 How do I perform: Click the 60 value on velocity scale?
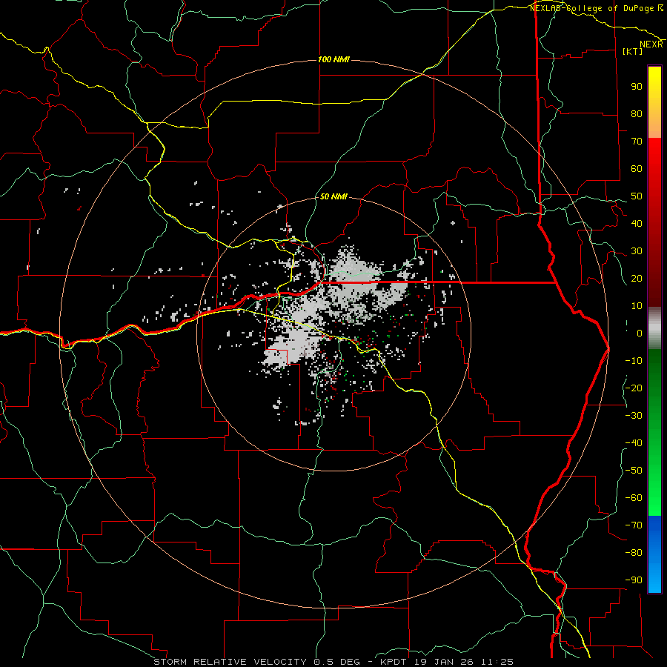[637, 169]
